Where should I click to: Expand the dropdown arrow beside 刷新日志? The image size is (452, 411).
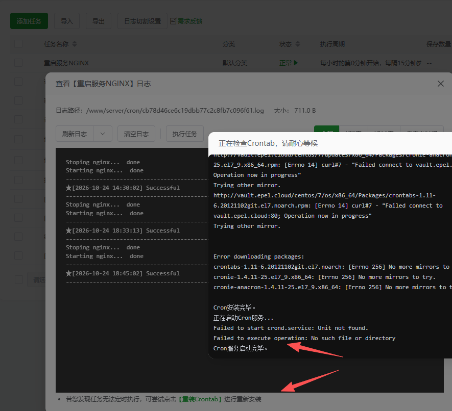tap(103, 134)
